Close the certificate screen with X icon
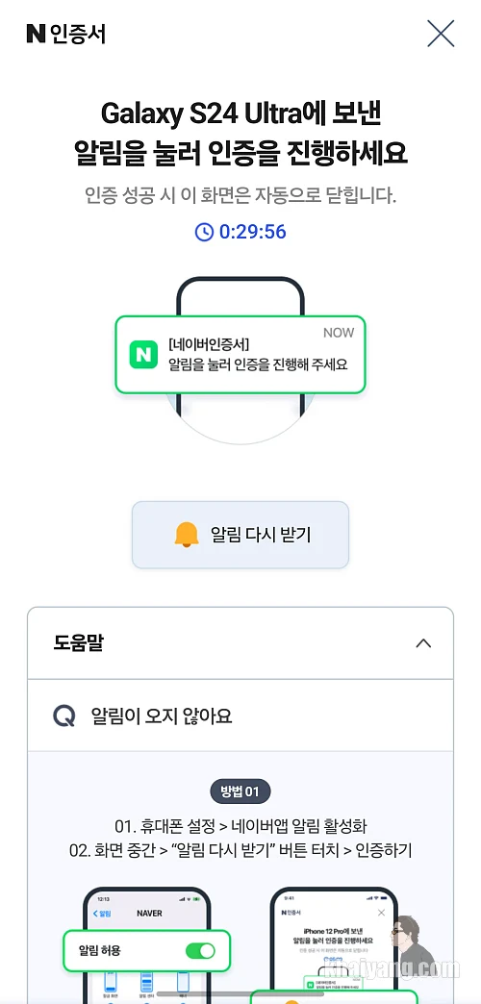This screenshot has height=1004, width=481. 441,34
